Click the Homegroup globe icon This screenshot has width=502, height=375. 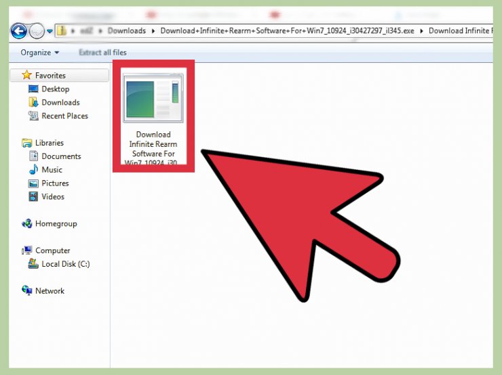[x=27, y=223]
